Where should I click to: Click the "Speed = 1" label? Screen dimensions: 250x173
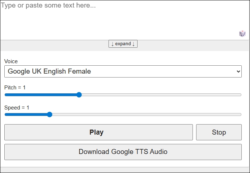tap(17, 108)
